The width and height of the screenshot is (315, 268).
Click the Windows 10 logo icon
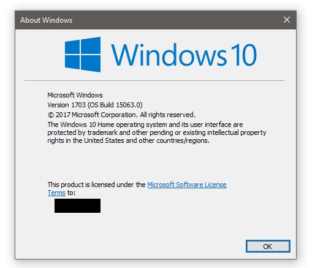click(83, 55)
